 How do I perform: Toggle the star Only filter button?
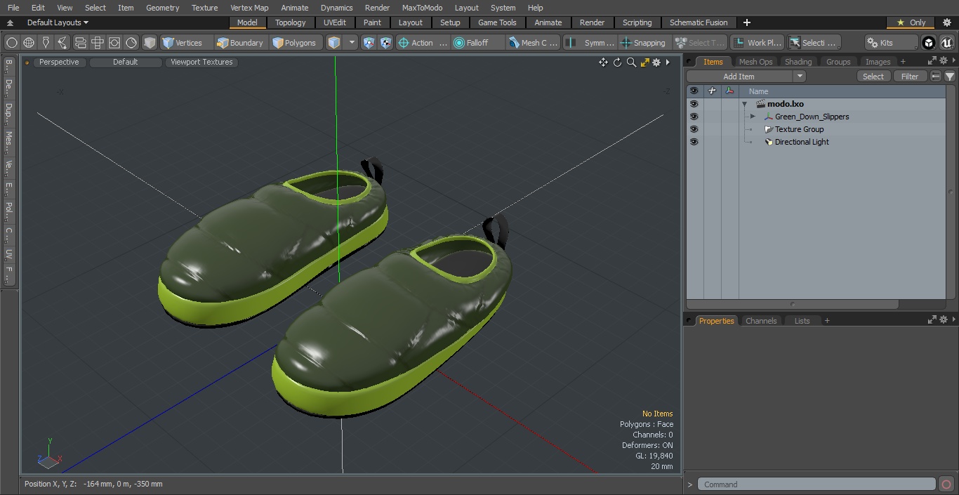click(911, 22)
